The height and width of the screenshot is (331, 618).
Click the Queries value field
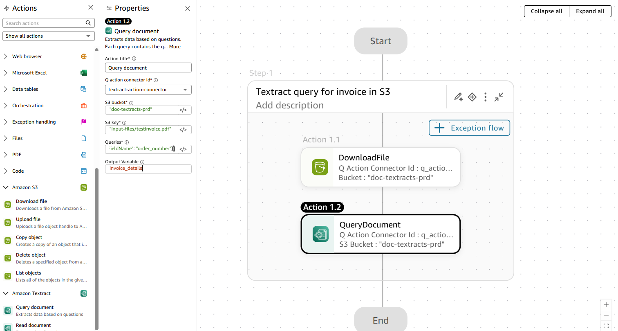tap(141, 149)
